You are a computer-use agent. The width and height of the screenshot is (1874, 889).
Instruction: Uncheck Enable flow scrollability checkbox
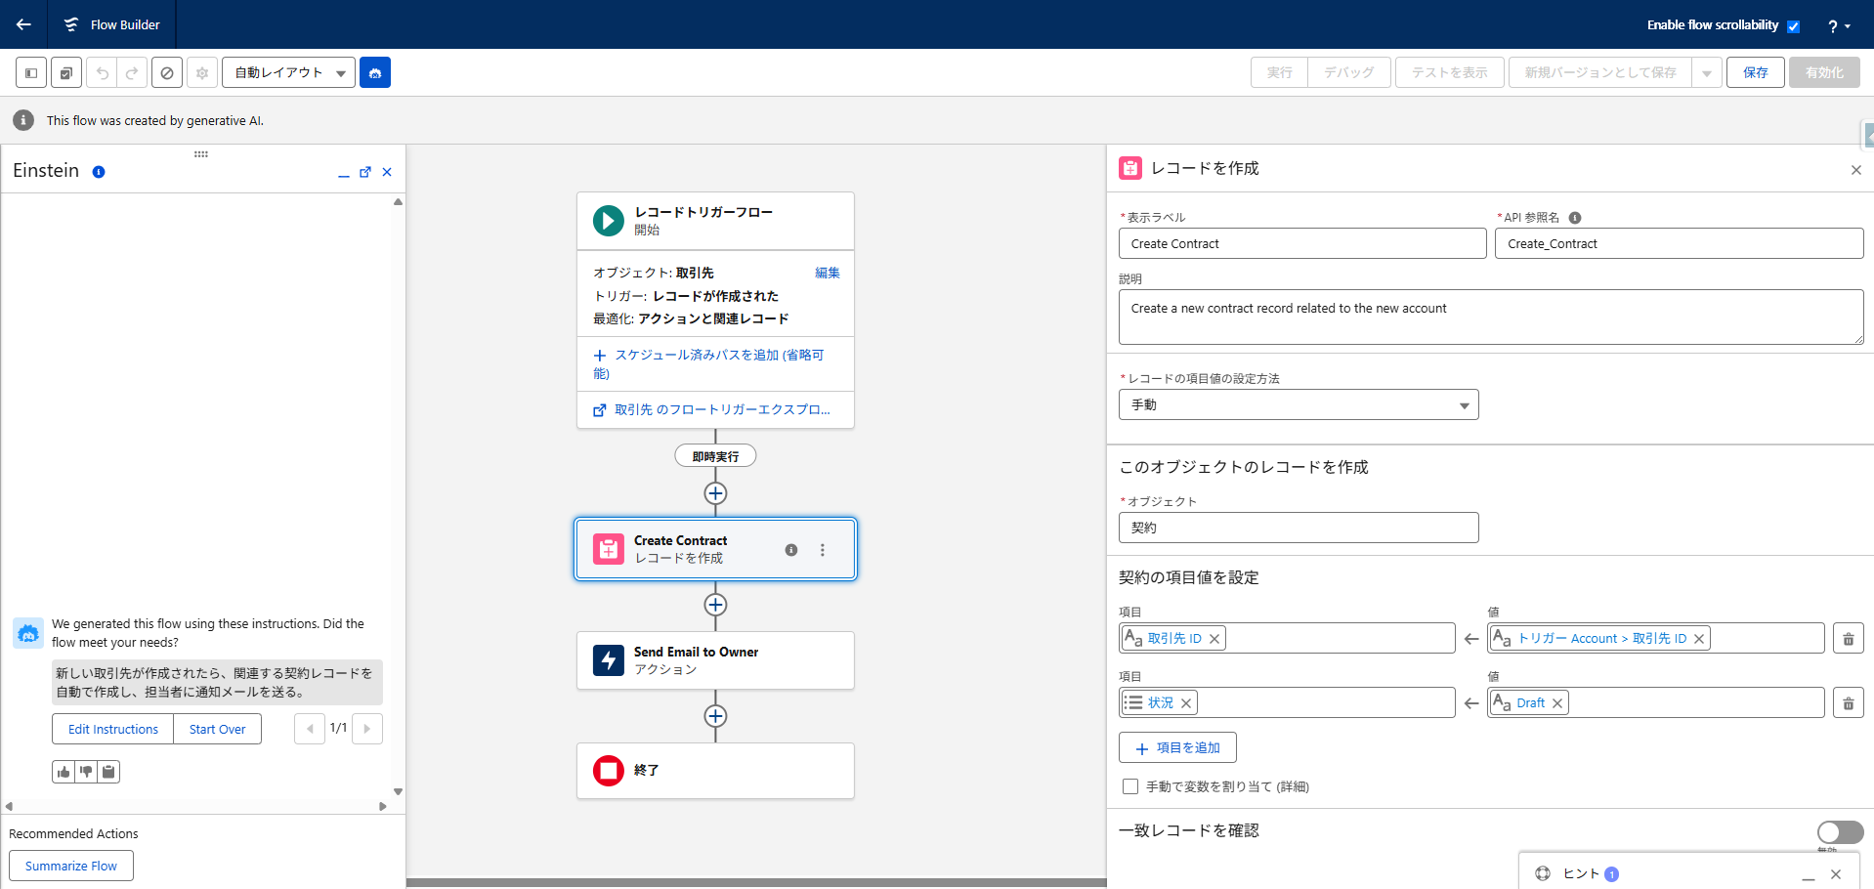point(1793,26)
